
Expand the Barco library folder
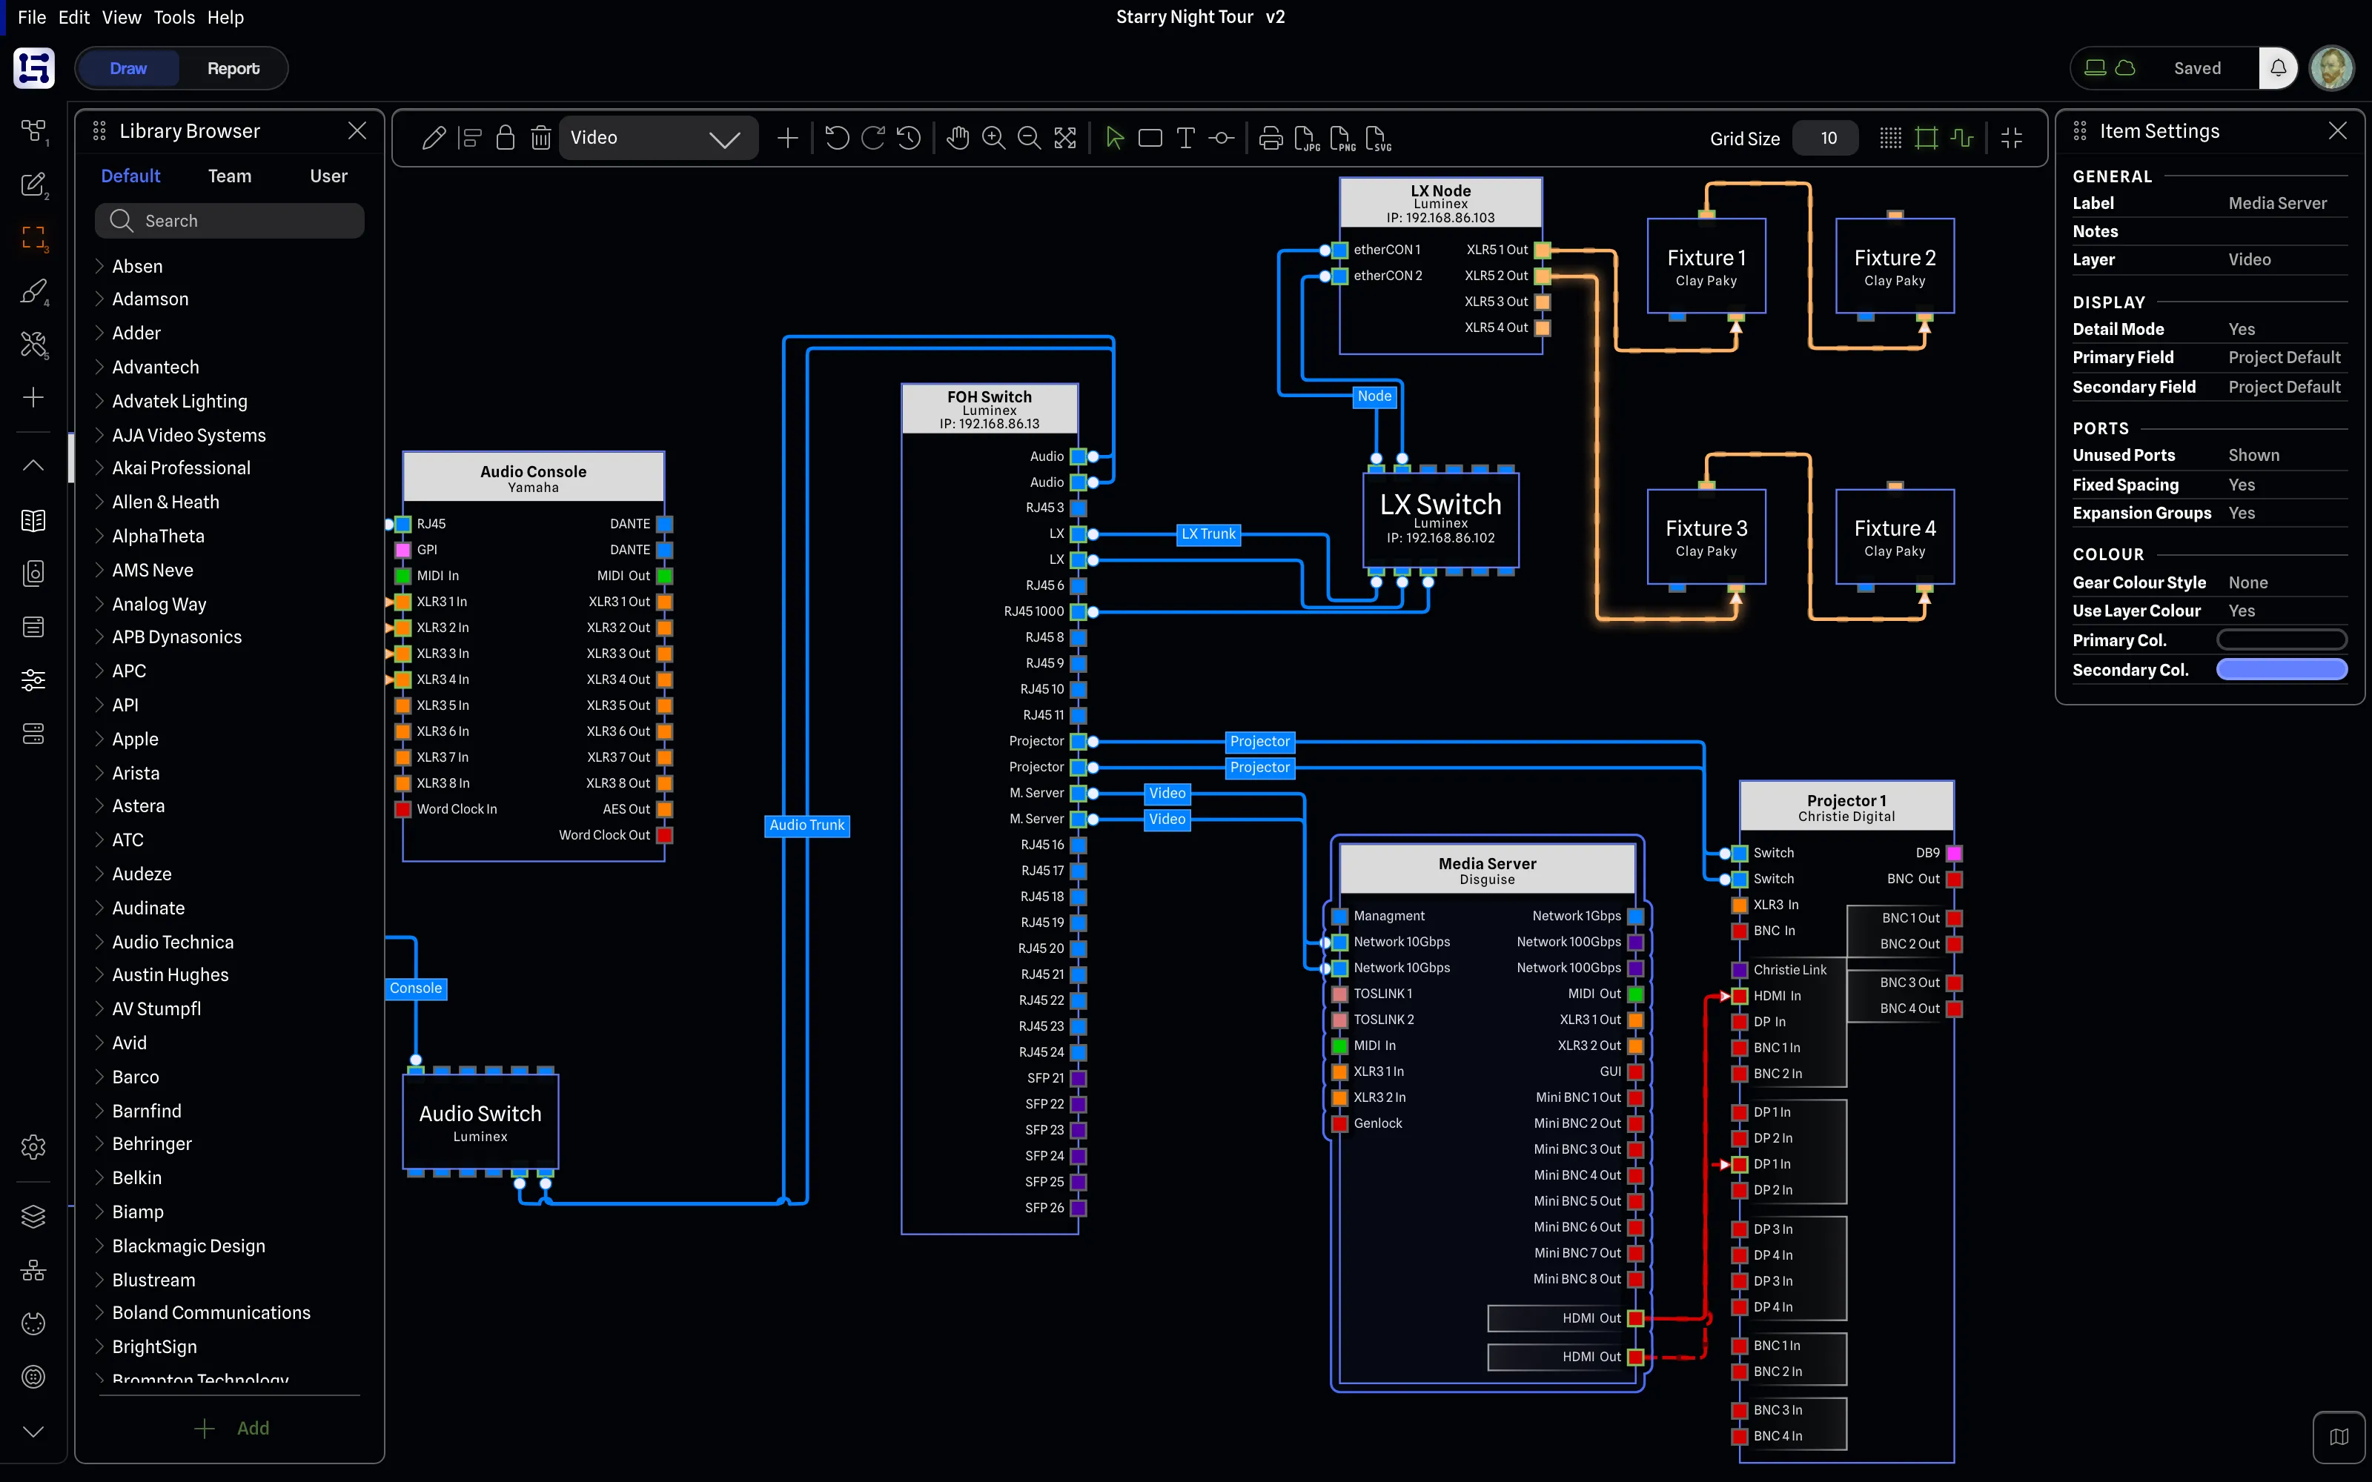coord(99,1076)
